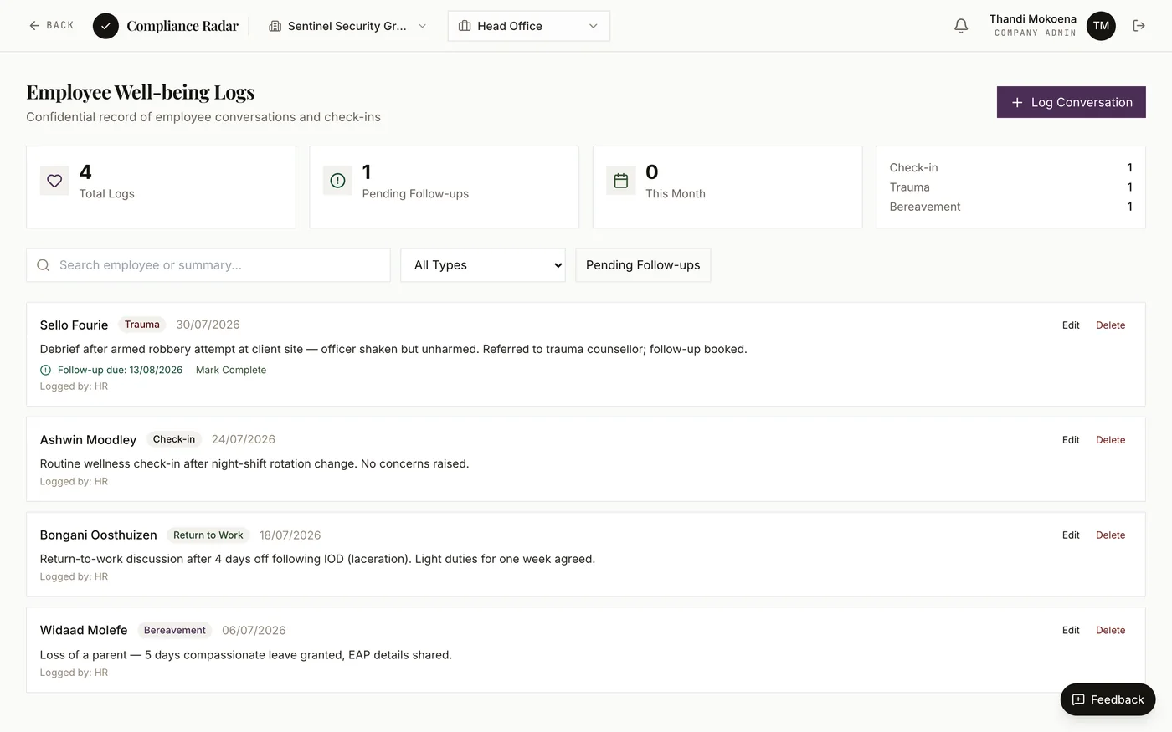The height and width of the screenshot is (732, 1172).
Task: Edit Bongani Oosthuizen's return to work log
Action: point(1071,535)
